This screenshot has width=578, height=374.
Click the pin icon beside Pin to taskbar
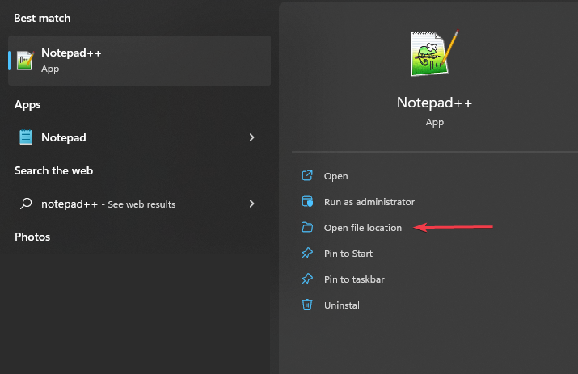click(307, 279)
